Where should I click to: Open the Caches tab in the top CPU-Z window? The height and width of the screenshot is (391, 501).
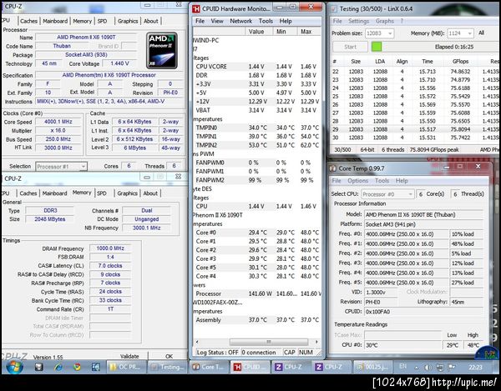tap(28, 21)
